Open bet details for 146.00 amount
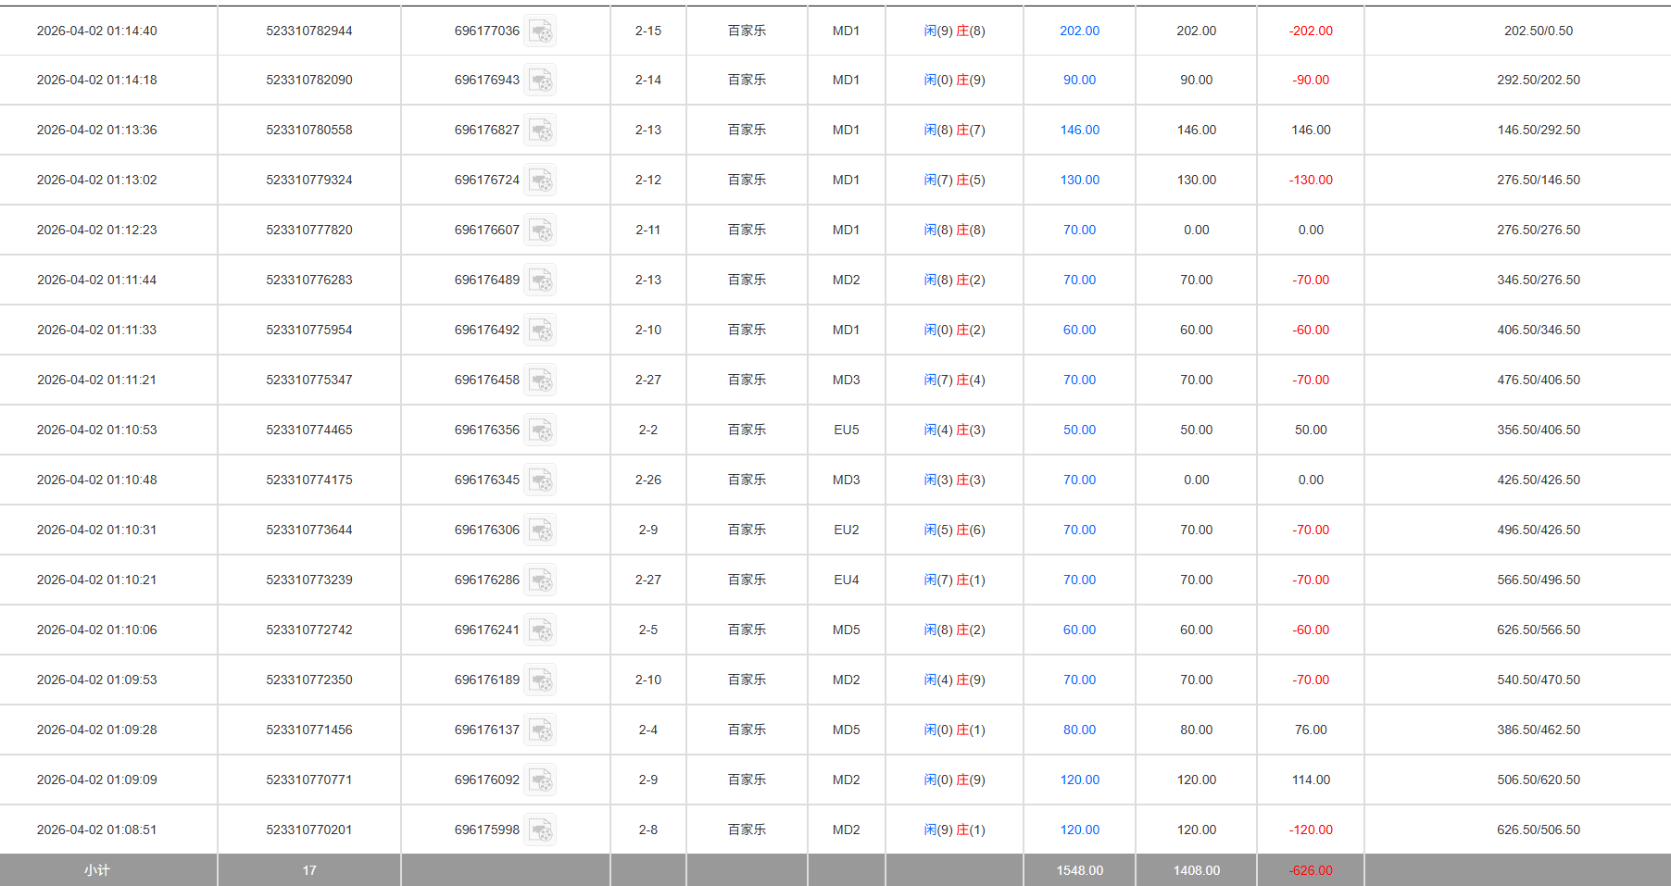This screenshot has width=1671, height=886. 1079,130
